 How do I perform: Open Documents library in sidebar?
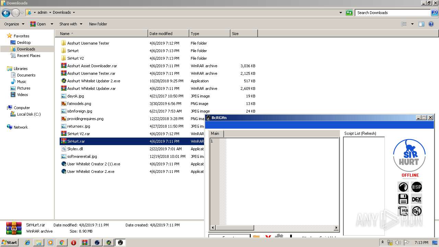pos(26,75)
